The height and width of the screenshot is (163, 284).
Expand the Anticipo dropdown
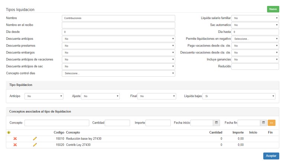tap(44, 96)
